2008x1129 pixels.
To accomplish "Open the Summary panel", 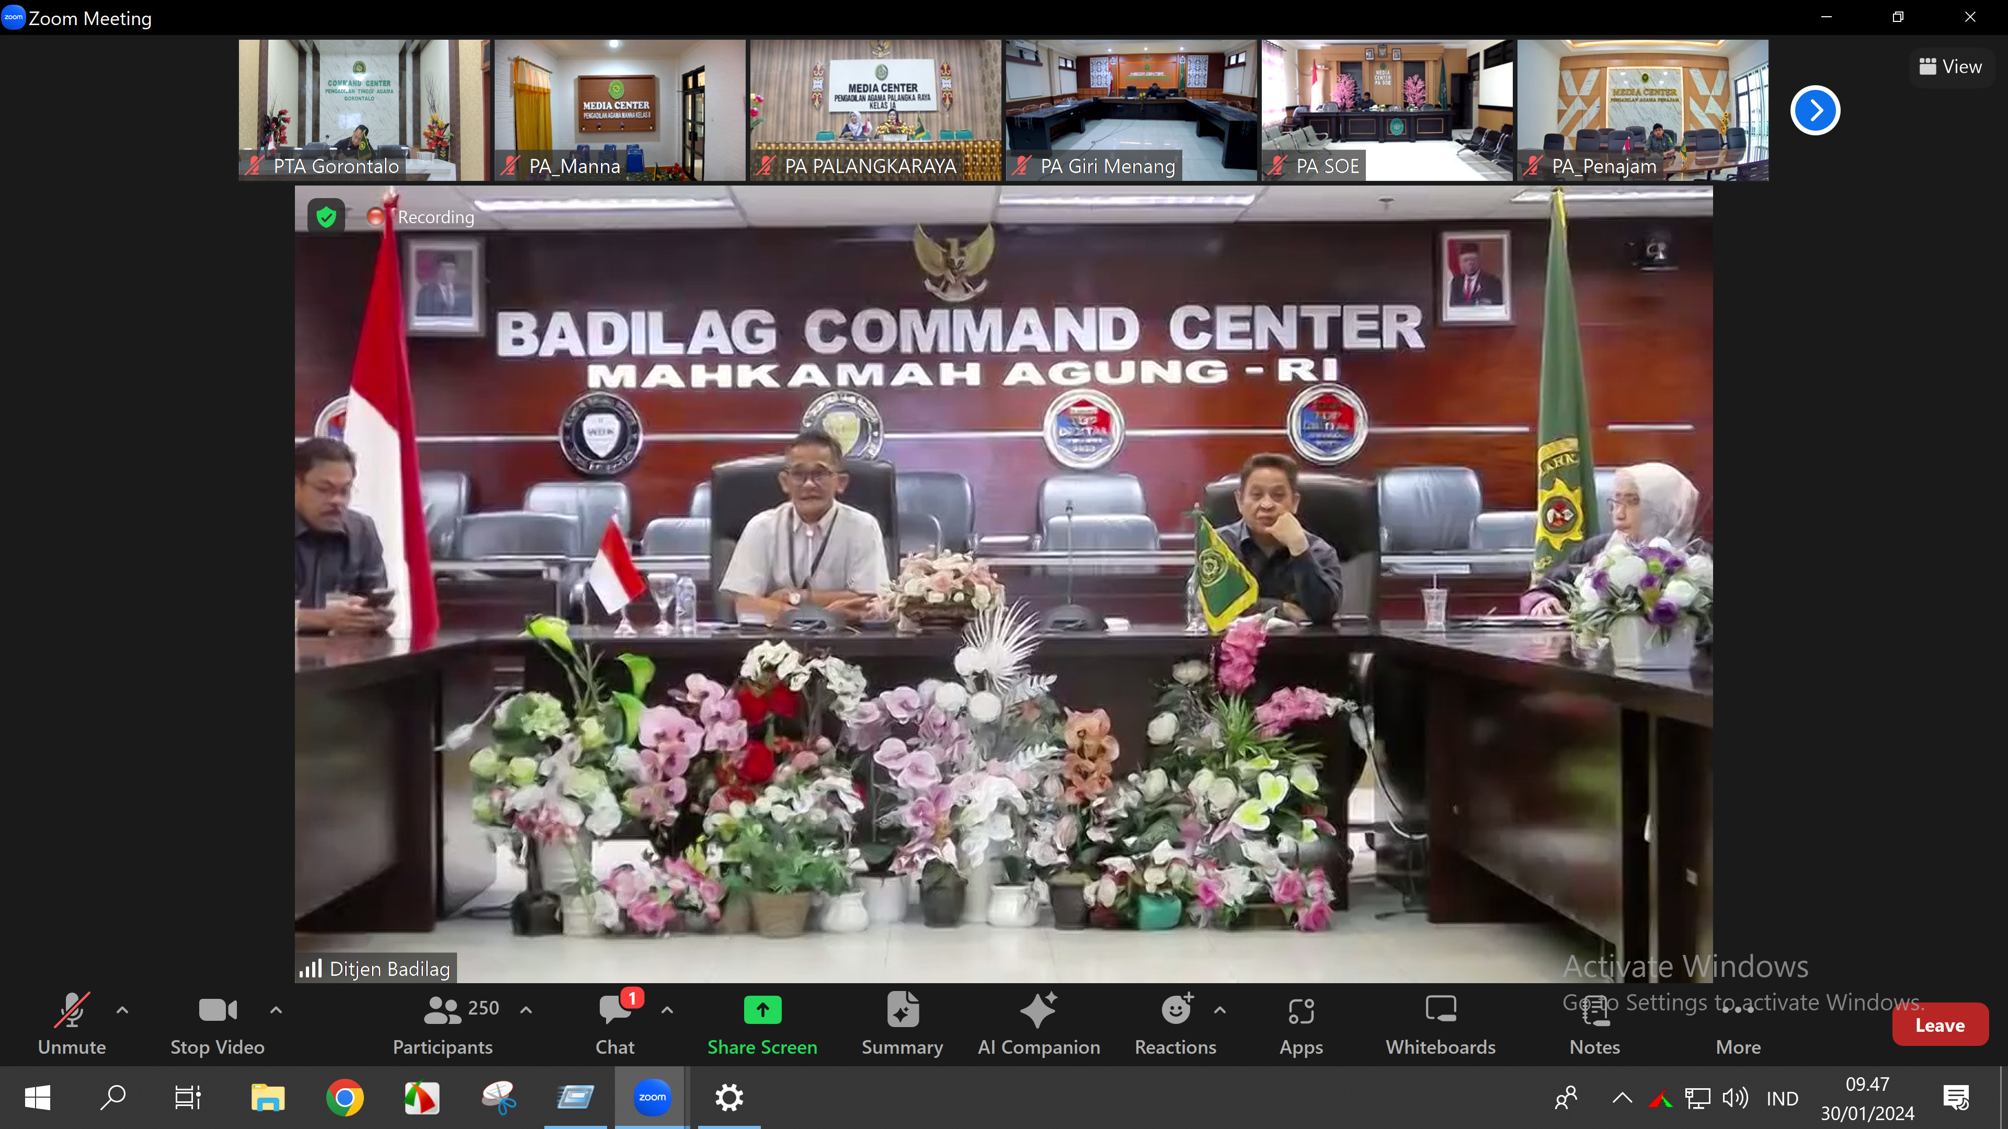I will click(x=902, y=1023).
